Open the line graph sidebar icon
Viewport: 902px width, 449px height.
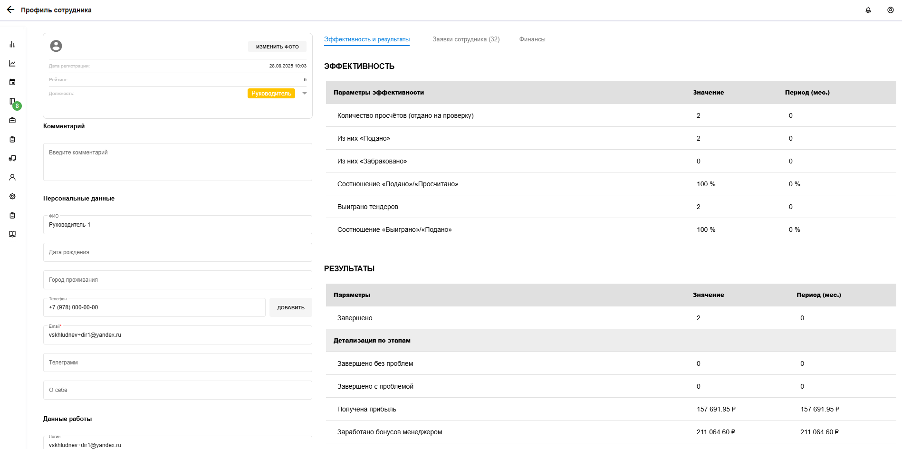tap(12, 63)
